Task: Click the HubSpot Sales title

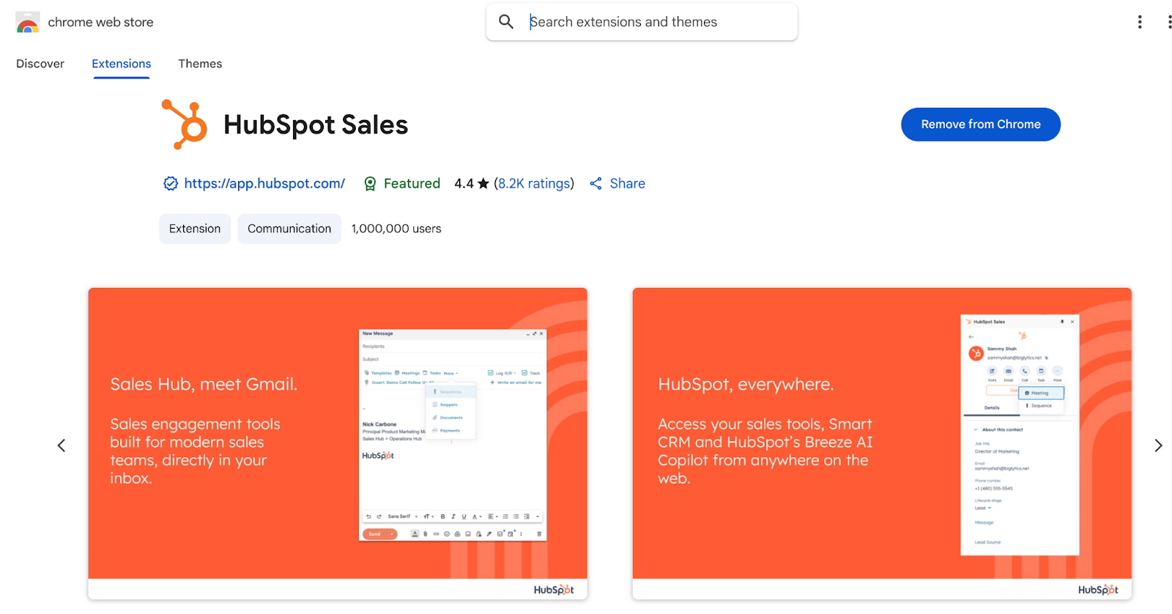Action: click(x=316, y=125)
